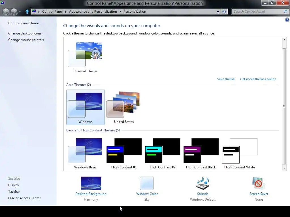This screenshot has width=290, height=217.
Task: Expand arrow after Appearance and Personalization breadcrumb
Action: tap(120, 12)
